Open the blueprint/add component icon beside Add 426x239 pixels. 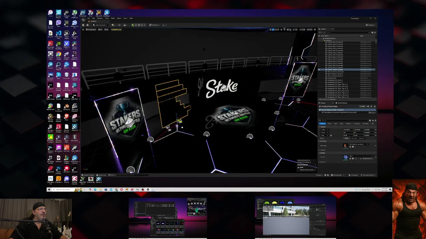point(367,107)
